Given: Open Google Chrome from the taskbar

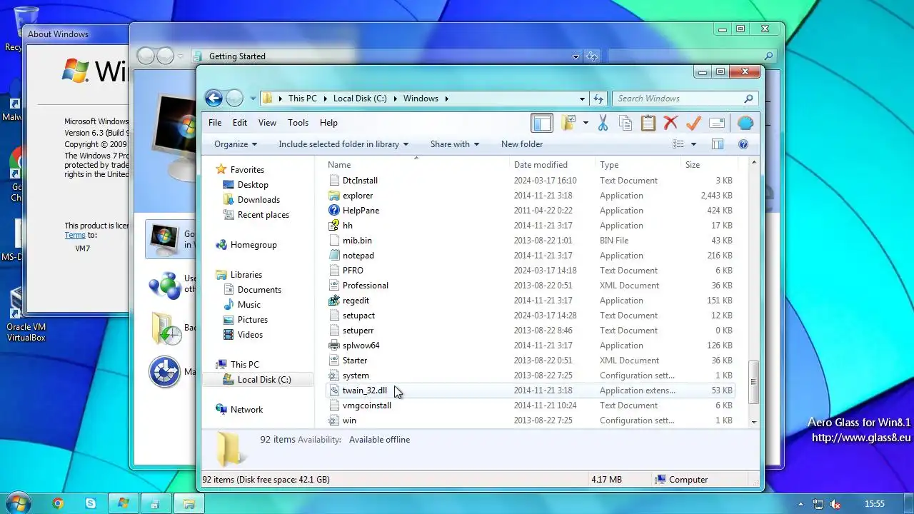Looking at the screenshot, I should point(58,503).
